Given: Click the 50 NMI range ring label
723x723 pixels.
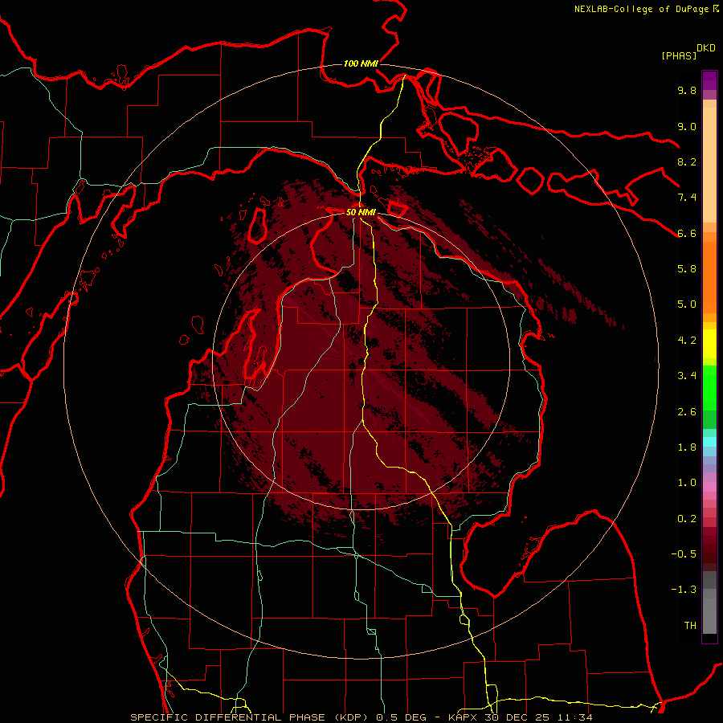Looking at the screenshot, I should tap(361, 212).
